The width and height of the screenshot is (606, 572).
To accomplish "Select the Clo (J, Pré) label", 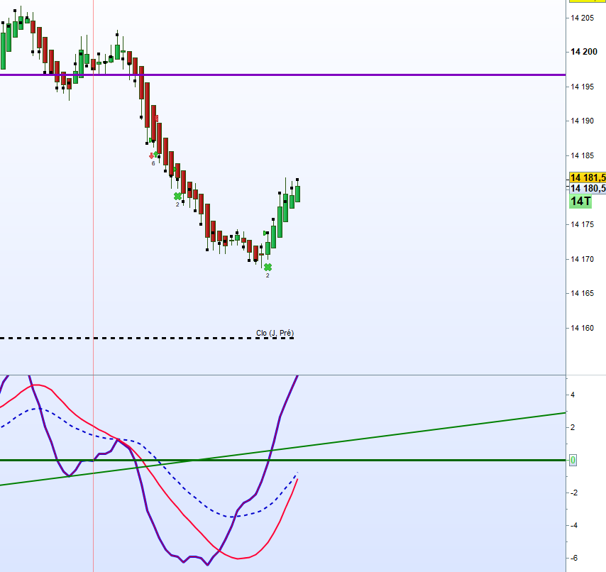I will click(275, 333).
